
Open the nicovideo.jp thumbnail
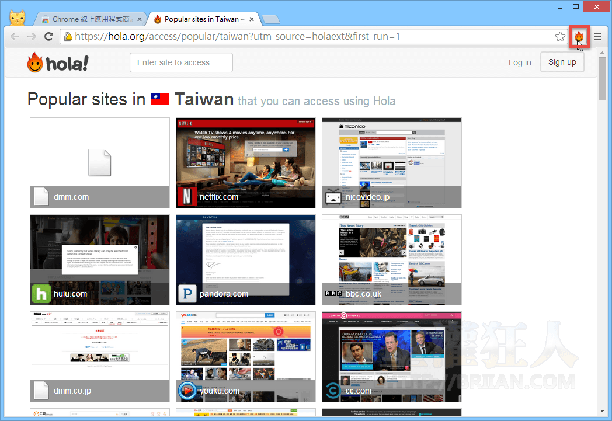click(391, 158)
